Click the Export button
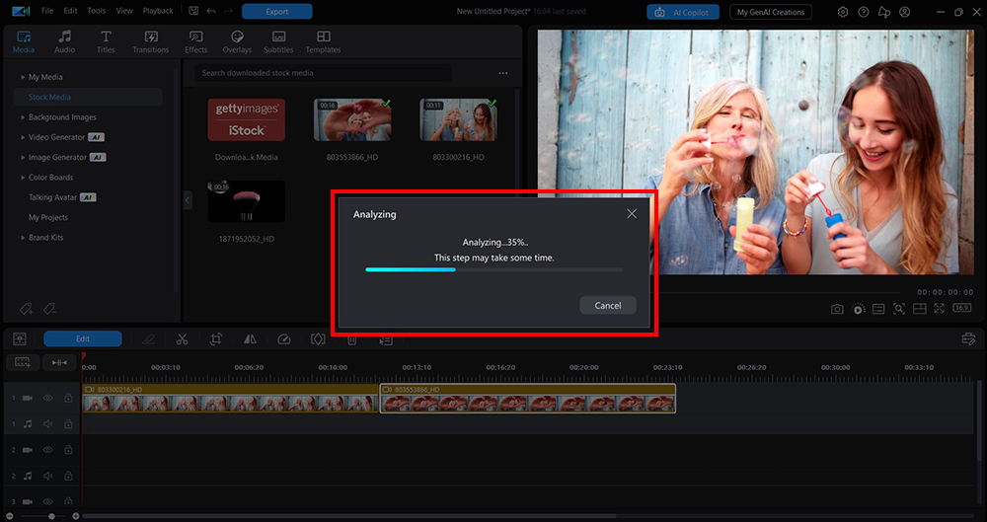The height and width of the screenshot is (522, 987). tap(277, 11)
